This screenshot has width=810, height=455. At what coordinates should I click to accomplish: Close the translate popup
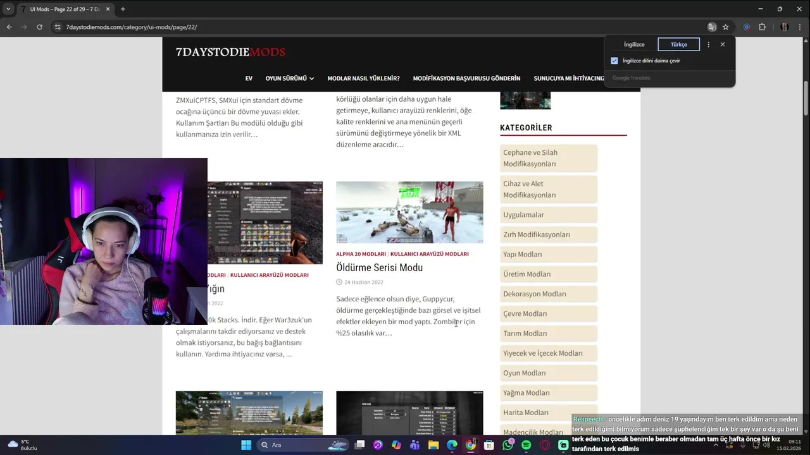(x=723, y=44)
